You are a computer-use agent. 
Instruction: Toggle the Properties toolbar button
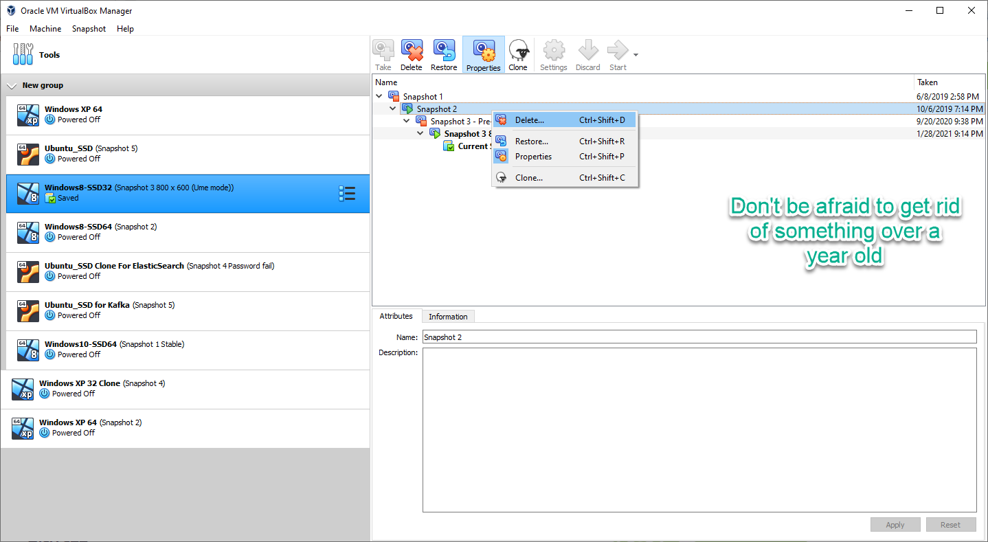click(484, 55)
